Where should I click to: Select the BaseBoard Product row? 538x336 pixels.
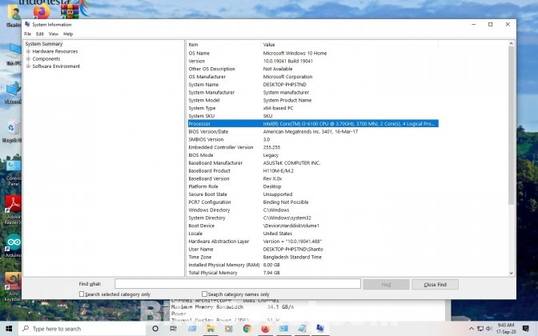(x=313, y=170)
